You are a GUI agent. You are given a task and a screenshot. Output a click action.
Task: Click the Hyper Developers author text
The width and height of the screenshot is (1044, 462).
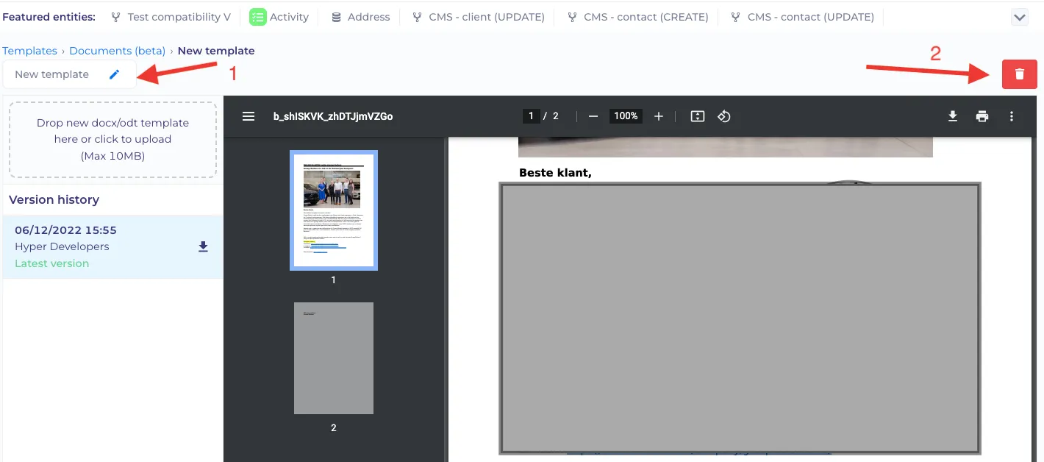62,246
